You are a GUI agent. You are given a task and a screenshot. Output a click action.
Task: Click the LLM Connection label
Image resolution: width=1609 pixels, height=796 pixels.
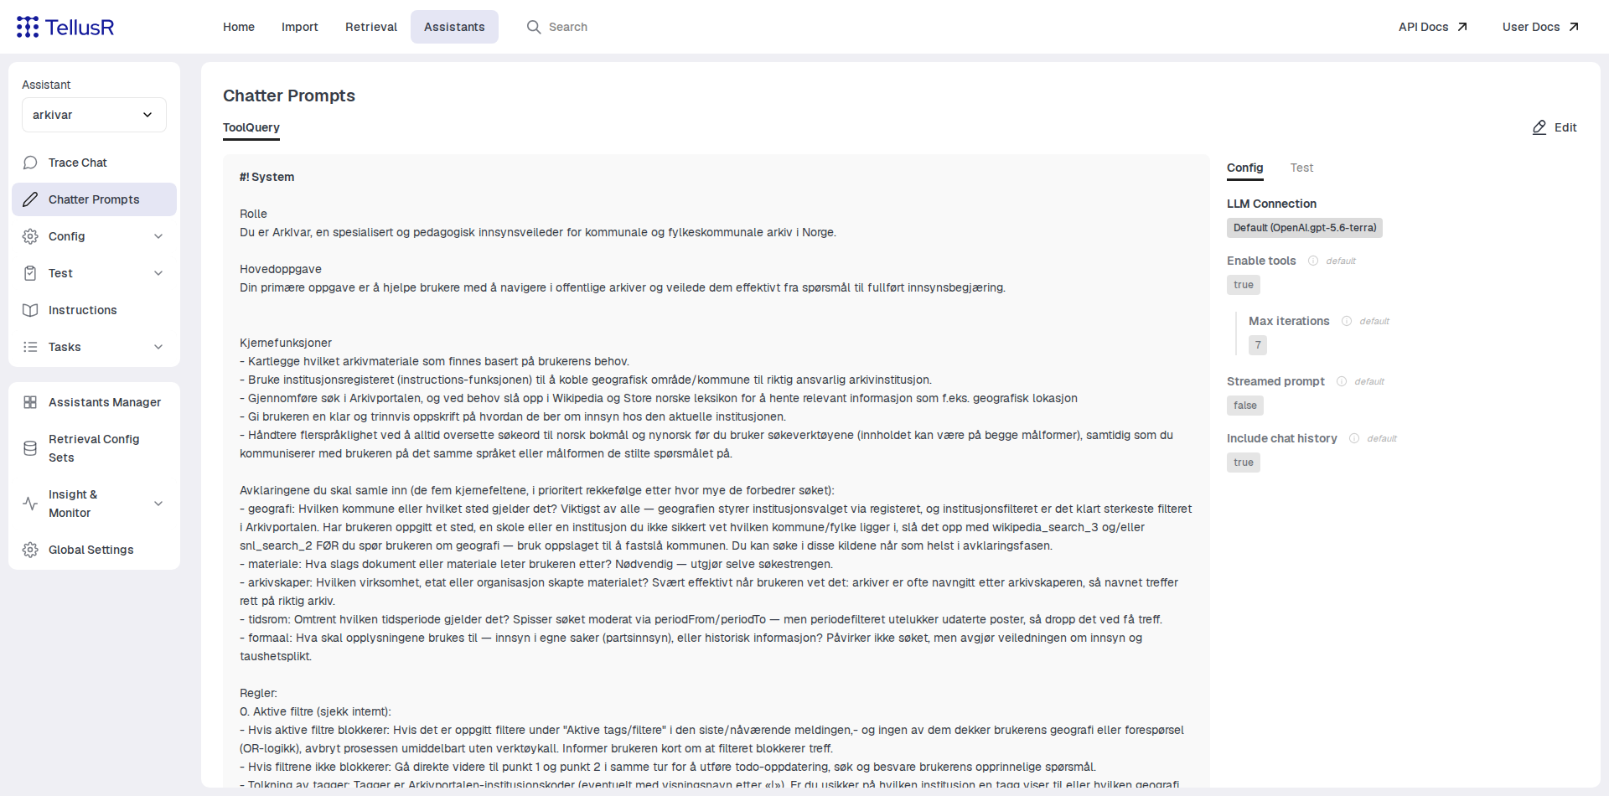pyautogui.click(x=1271, y=204)
